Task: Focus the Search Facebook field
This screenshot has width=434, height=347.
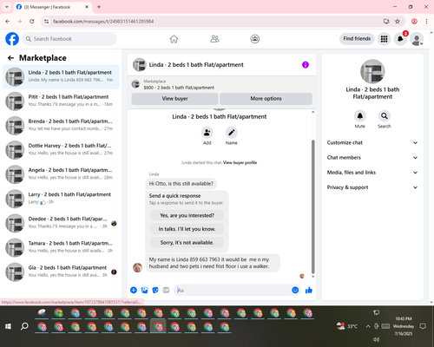Action: point(69,39)
